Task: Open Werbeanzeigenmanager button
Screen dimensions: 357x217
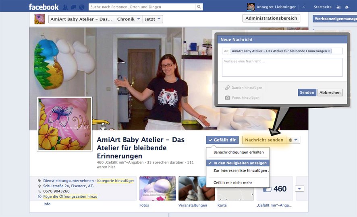Action: pyautogui.click(x=335, y=19)
